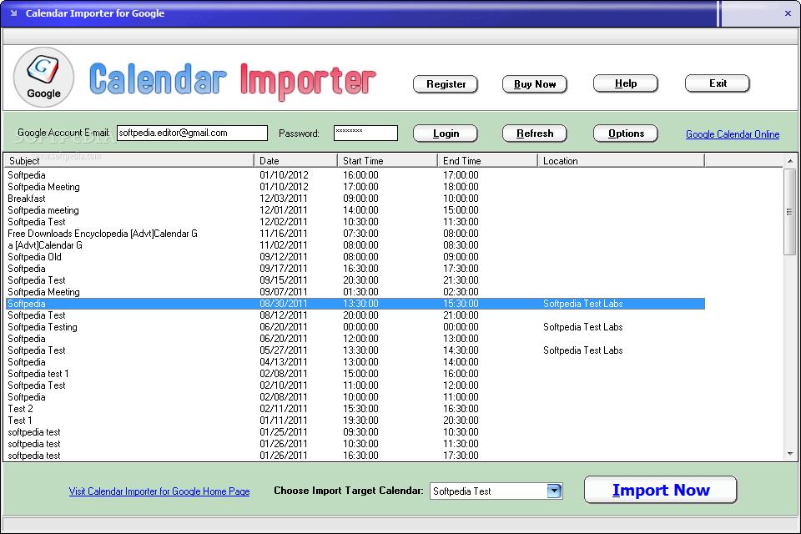Select the Softpedia test 1 row
Viewport: 801px width, 534px height.
click(355, 374)
